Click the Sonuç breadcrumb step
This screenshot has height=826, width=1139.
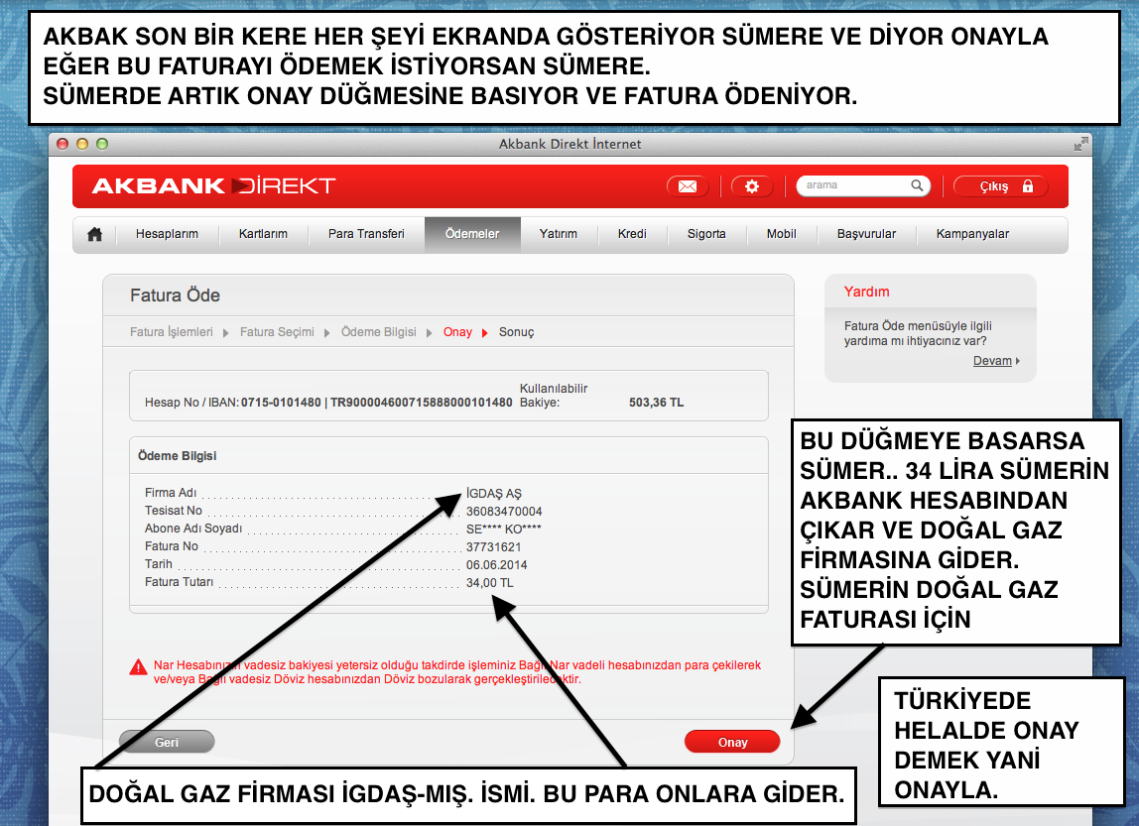(x=517, y=332)
